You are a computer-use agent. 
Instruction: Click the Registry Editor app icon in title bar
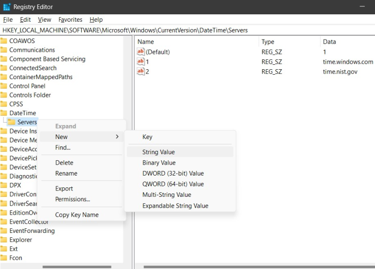[6, 7]
